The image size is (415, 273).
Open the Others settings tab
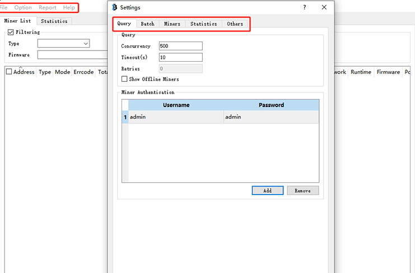[x=235, y=24]
